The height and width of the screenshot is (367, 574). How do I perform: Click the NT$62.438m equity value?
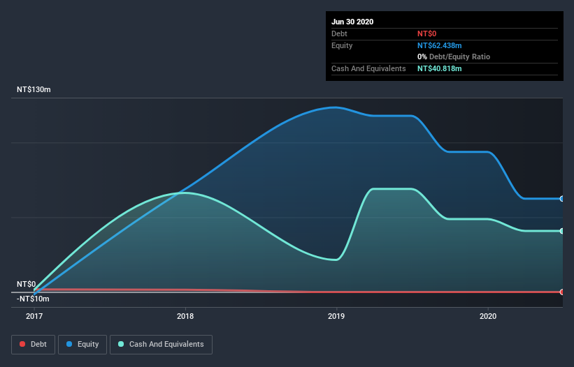(x=439, y=45)
